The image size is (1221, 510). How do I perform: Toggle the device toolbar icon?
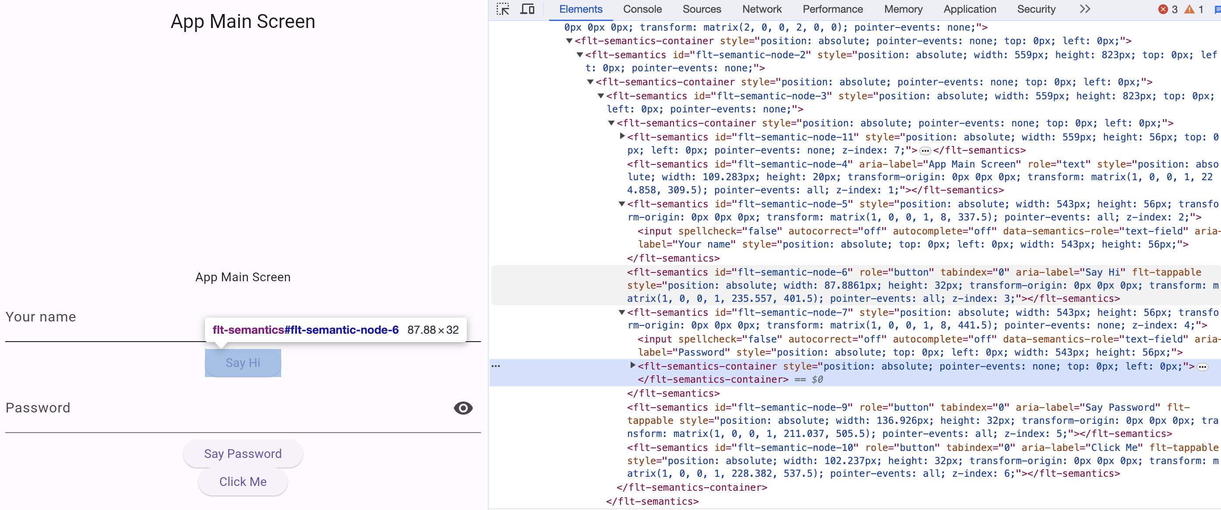tap(527, 9)
